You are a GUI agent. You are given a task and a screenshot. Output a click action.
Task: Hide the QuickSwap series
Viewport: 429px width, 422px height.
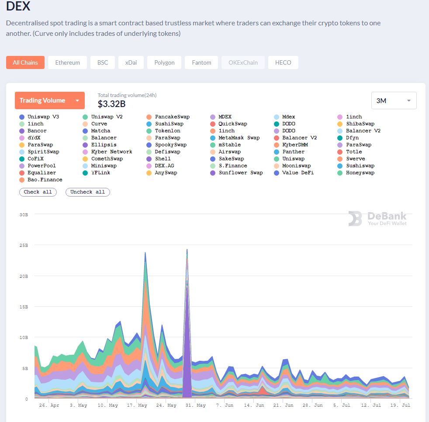tap(229, 124)
